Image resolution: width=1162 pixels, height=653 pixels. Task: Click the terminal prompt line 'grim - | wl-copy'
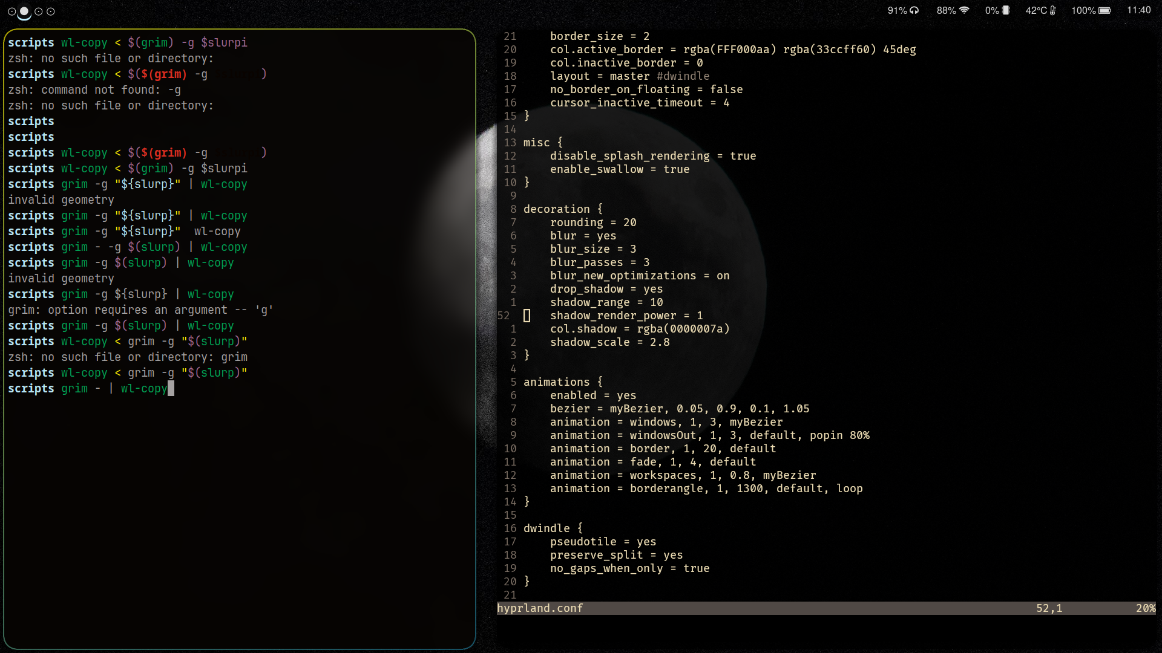click(x=114, y=389)
